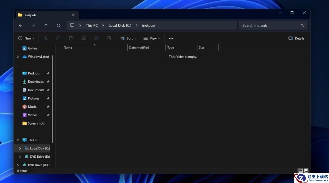
Task: Click chevron before This PC in address bar
Action: tap(80, 25)
